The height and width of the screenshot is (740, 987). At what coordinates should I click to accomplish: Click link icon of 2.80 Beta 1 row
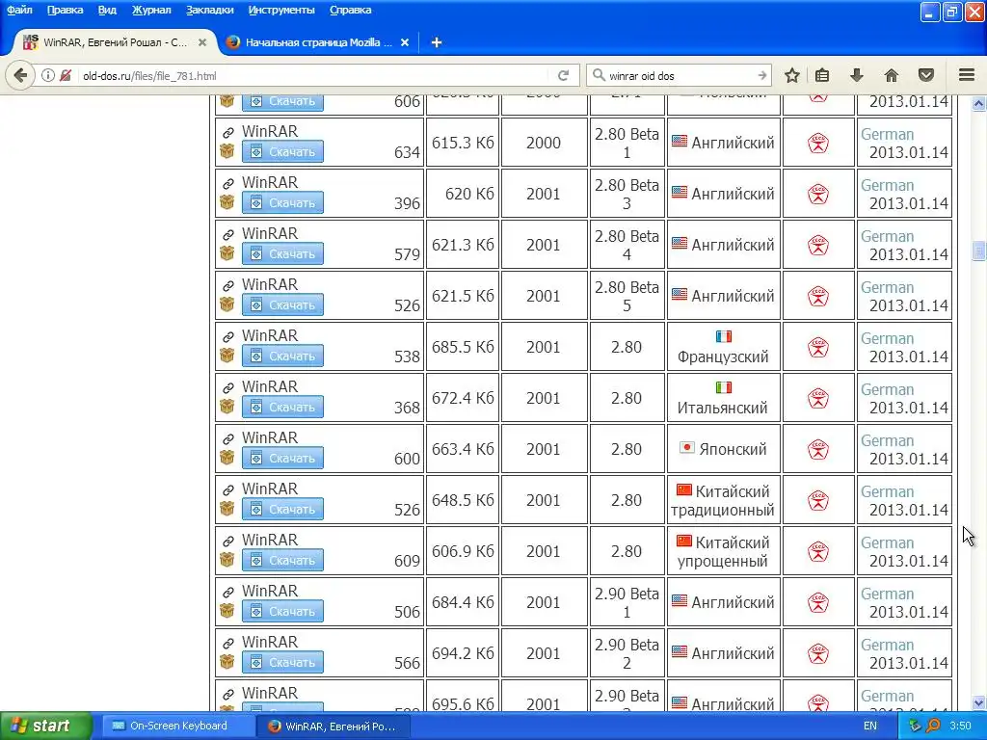tap(227, 132)
